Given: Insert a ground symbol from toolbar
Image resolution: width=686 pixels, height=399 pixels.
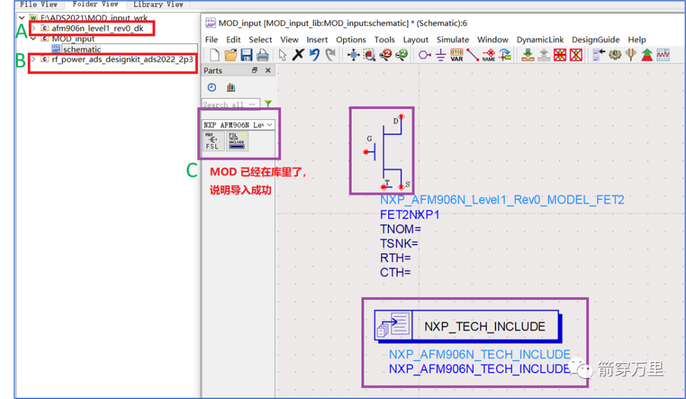Looking at the screenshot, I should (x=441, y=55).
